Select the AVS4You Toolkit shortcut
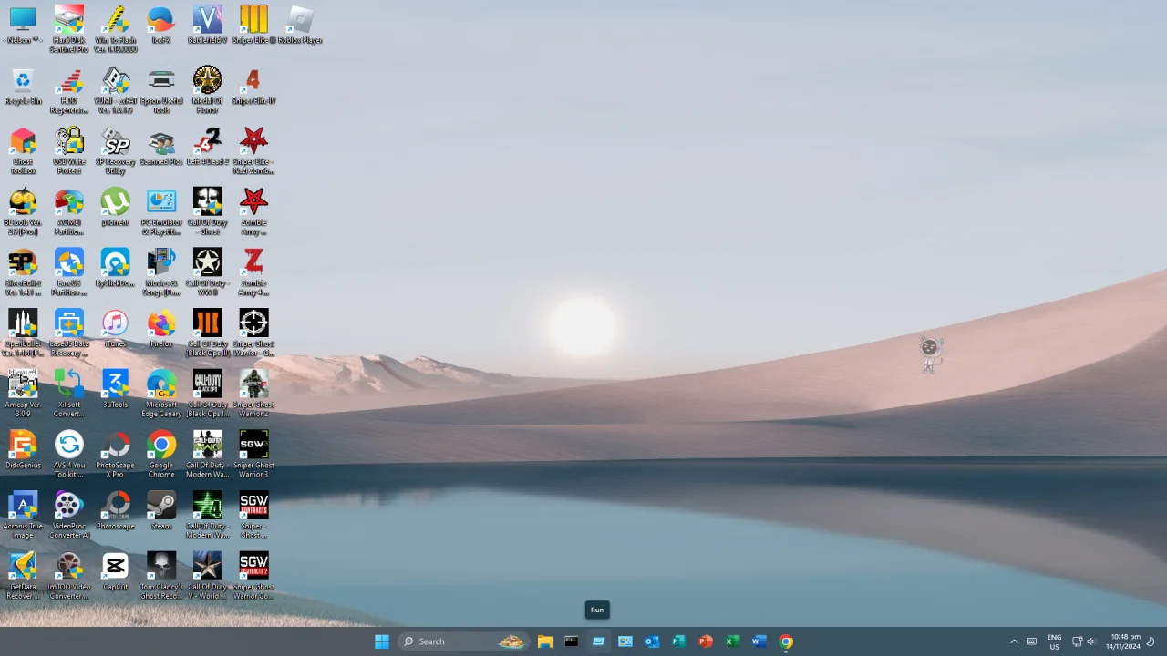The height and width of the screenshot is (656, 1167). [69, 455]
